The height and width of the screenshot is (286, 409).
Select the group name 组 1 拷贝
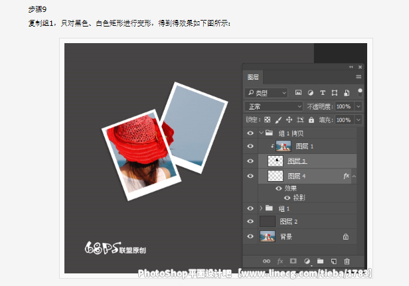pos(291,133)
